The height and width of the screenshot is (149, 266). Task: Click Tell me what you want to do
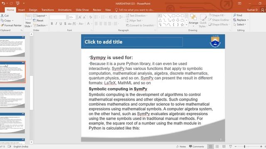pos(135,10)
